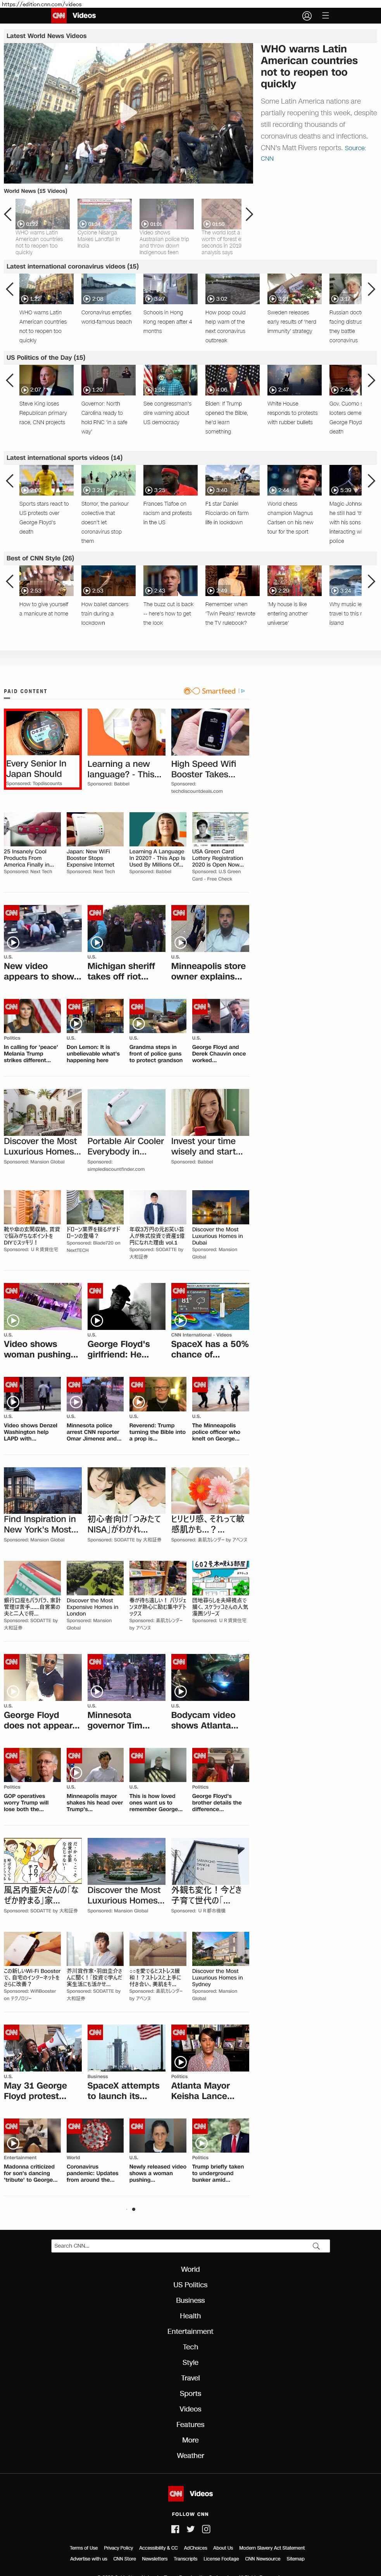Select US Politics in the footer menu

pos(190,2284)
